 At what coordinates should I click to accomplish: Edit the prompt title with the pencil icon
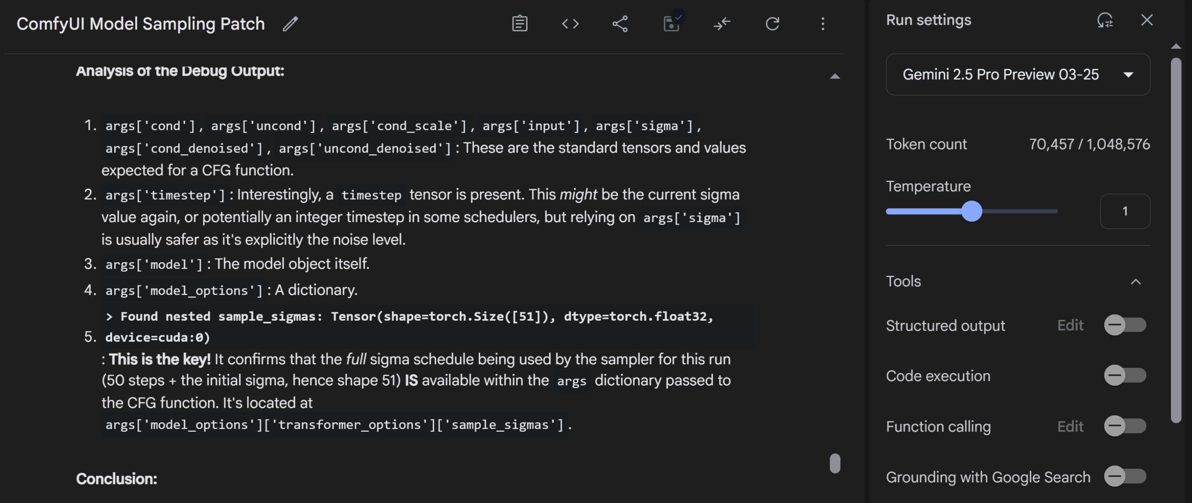coord(290,24)
